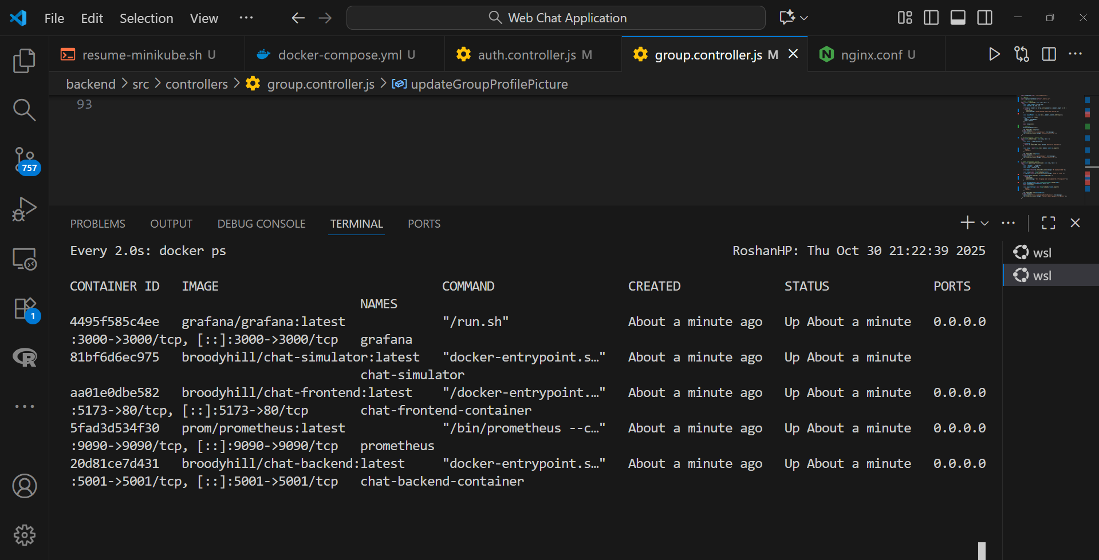Select the DEBUG CONSOLE panel tab

261,224
